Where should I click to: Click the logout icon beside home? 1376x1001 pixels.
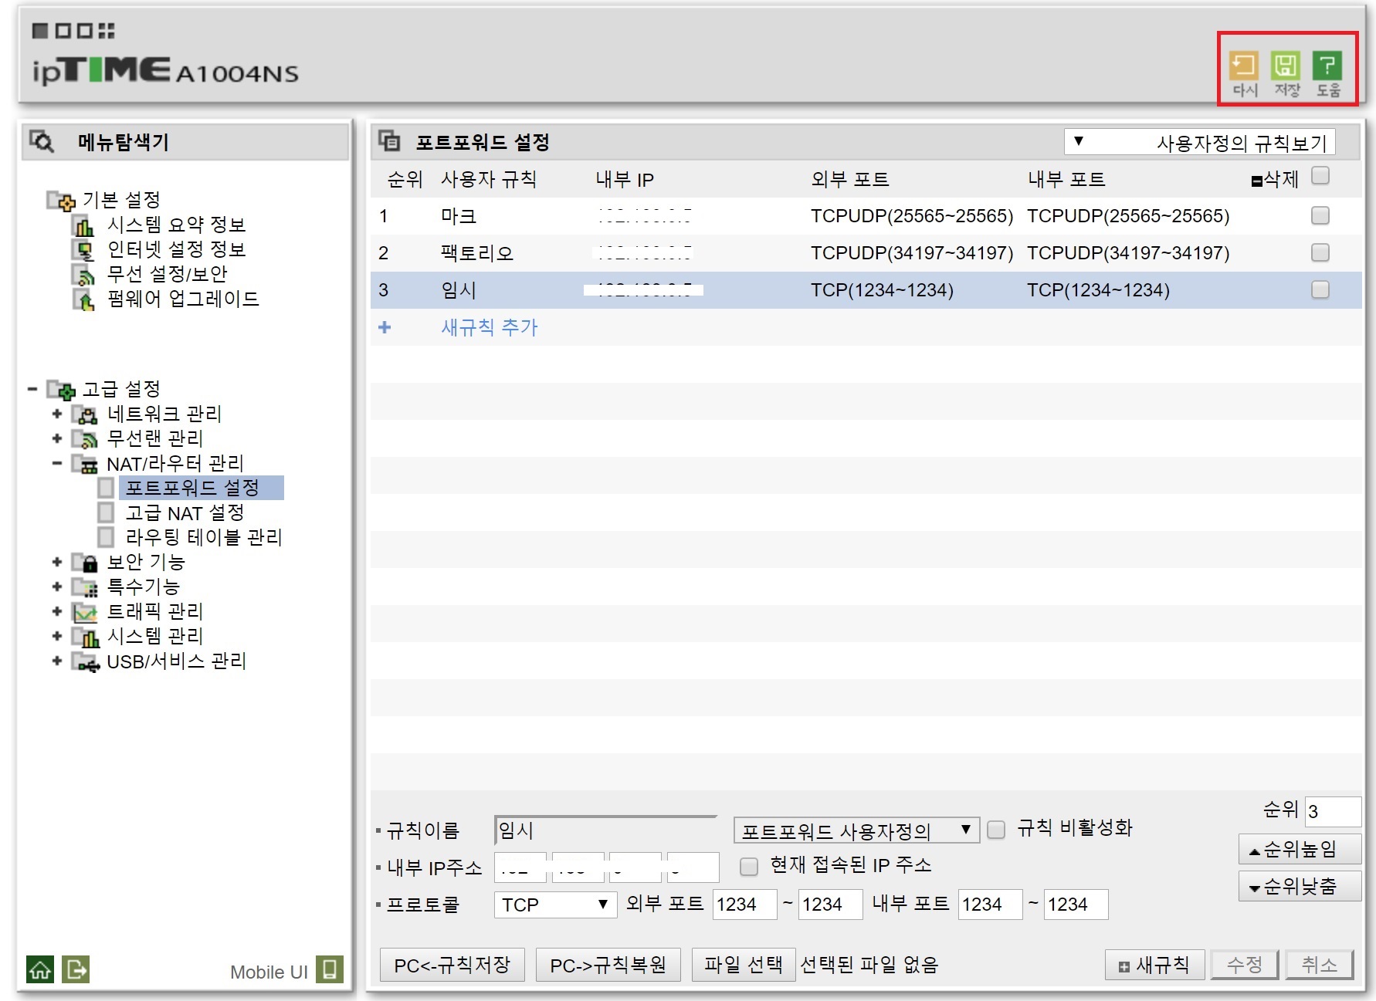[76, 969]
